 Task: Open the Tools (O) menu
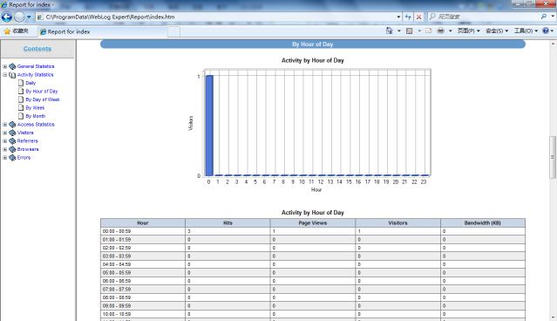coord(526,31)
